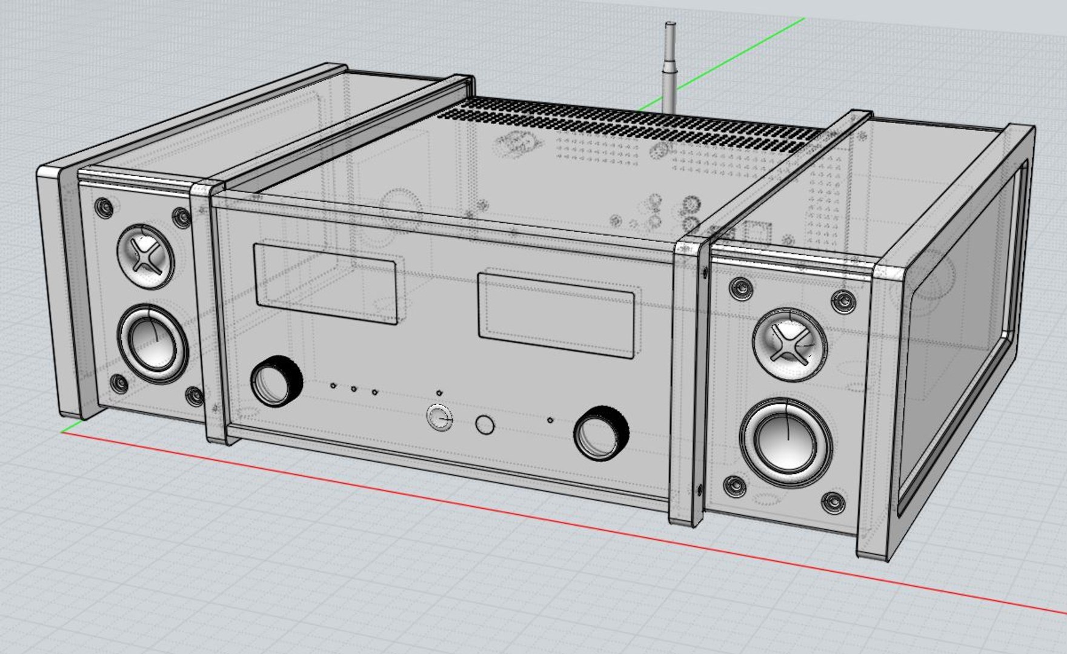The image size is (1067, 654).
Task: Select the right knurled knob on front panel
Action: coord(601,432)
